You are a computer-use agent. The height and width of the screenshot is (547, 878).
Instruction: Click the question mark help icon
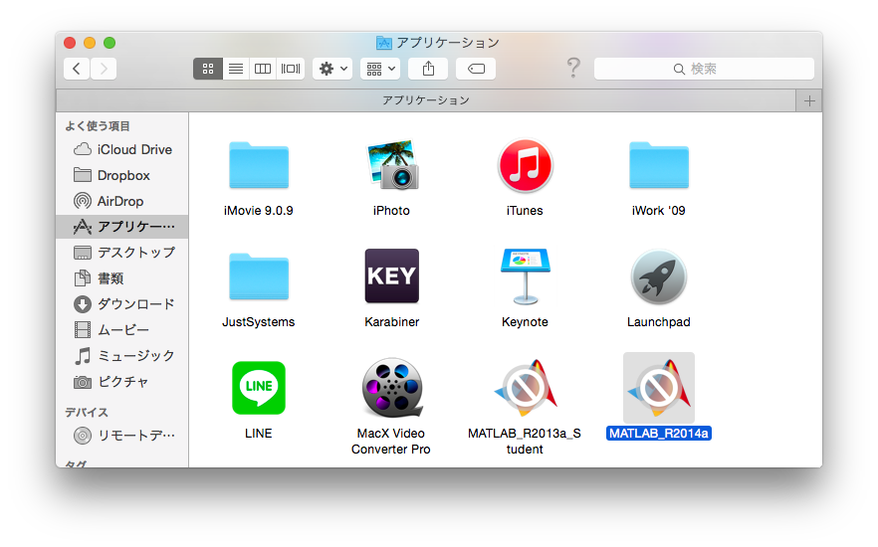tap(573, 69)
